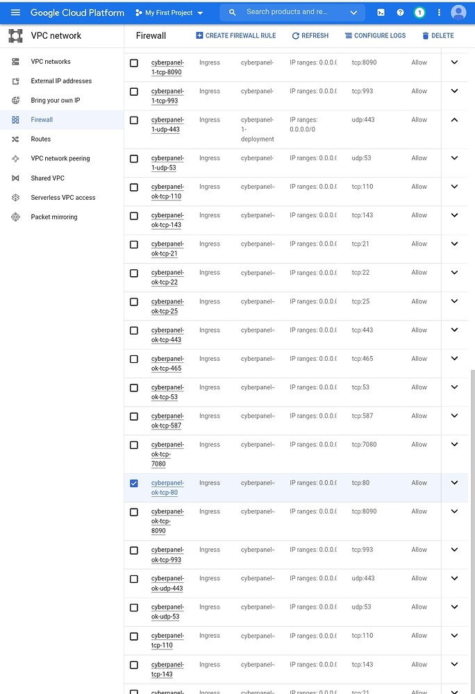Switch to the Firewall sidebar section
Screen dimensions: 475x694
tap(42, 119)
